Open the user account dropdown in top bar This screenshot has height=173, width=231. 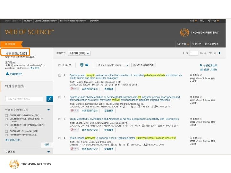click(193, 21)
